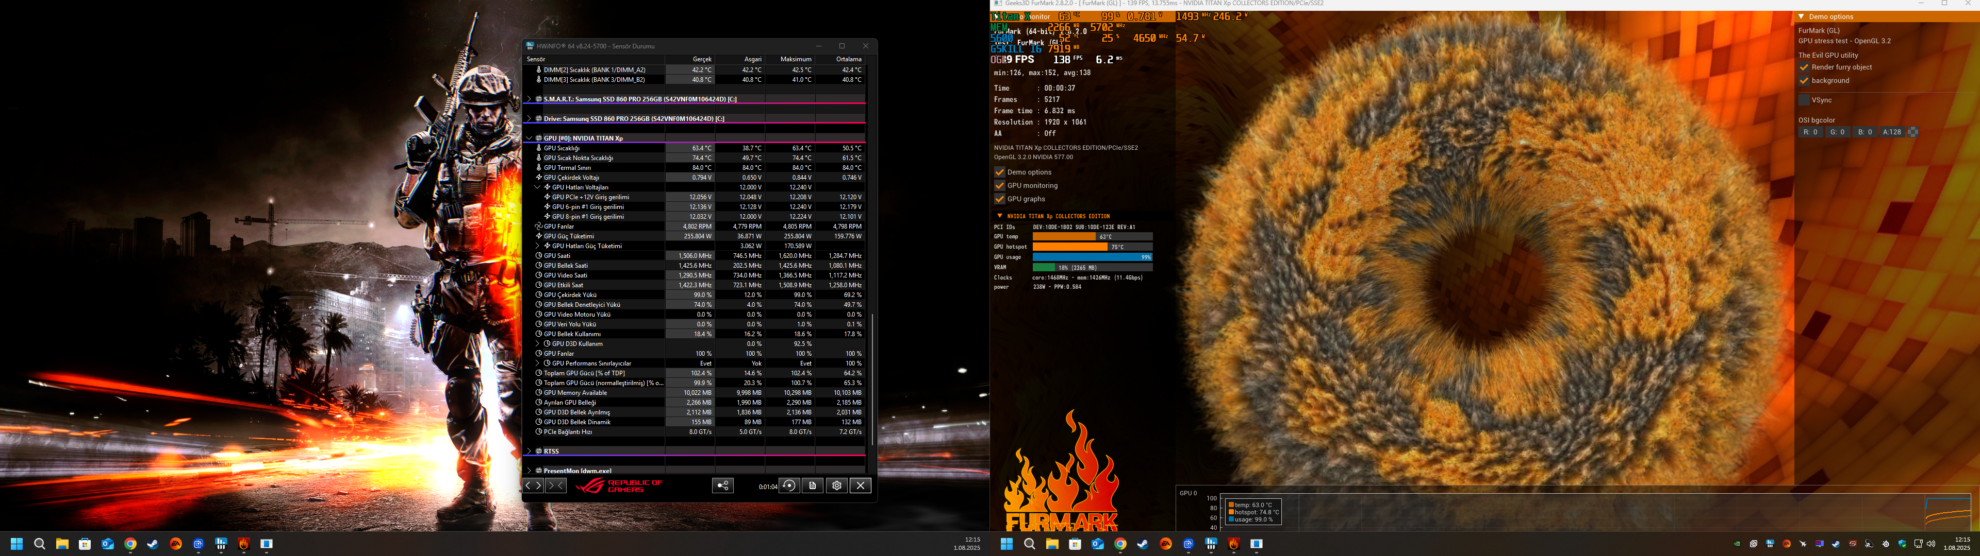Open HWiNFO sensor settings gear
The height and width of the screenshot is (556, 1980).
pos(837,485)
